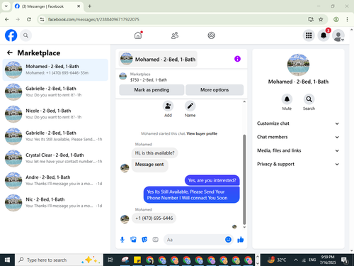Open the Notifications bell
This screenshot has height=266, width=354.
(324, 35)
